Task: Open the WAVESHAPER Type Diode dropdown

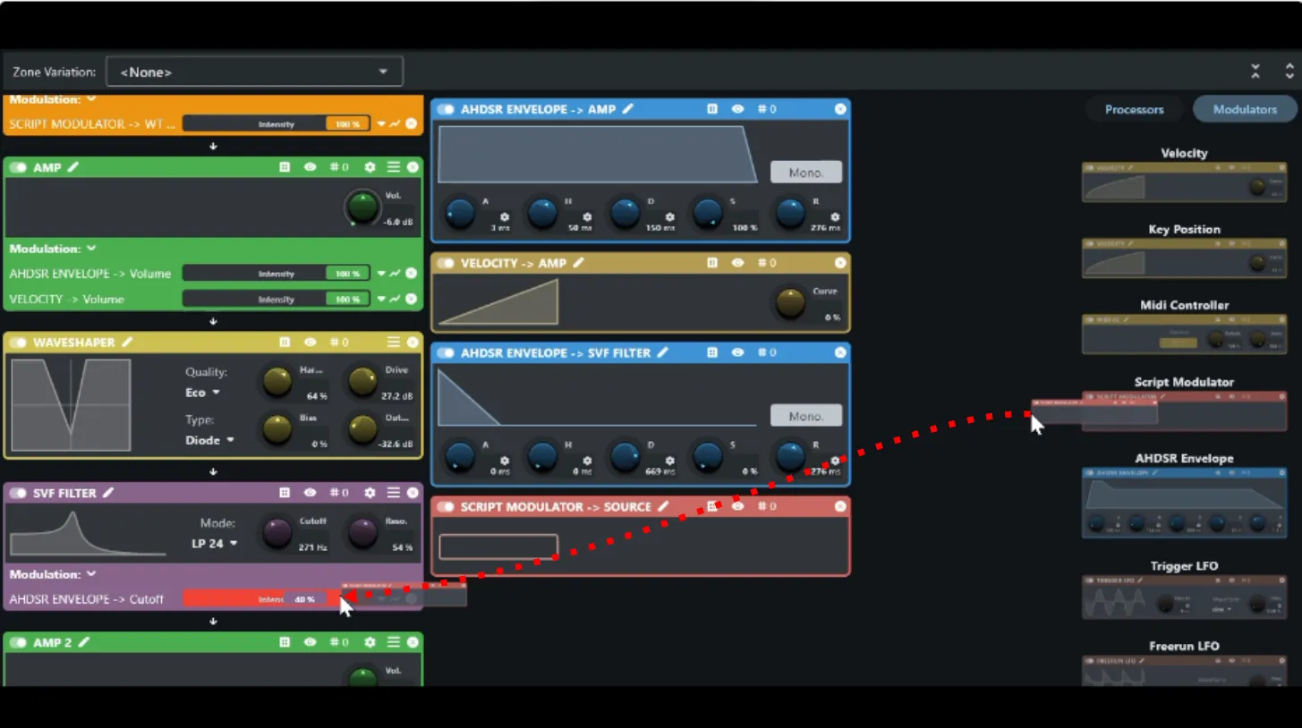Action: (x=210, y=440)
